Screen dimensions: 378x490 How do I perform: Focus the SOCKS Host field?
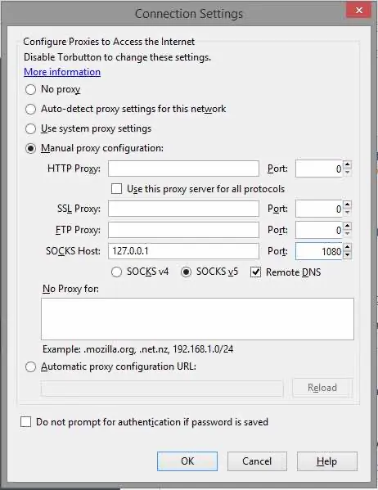183,251
